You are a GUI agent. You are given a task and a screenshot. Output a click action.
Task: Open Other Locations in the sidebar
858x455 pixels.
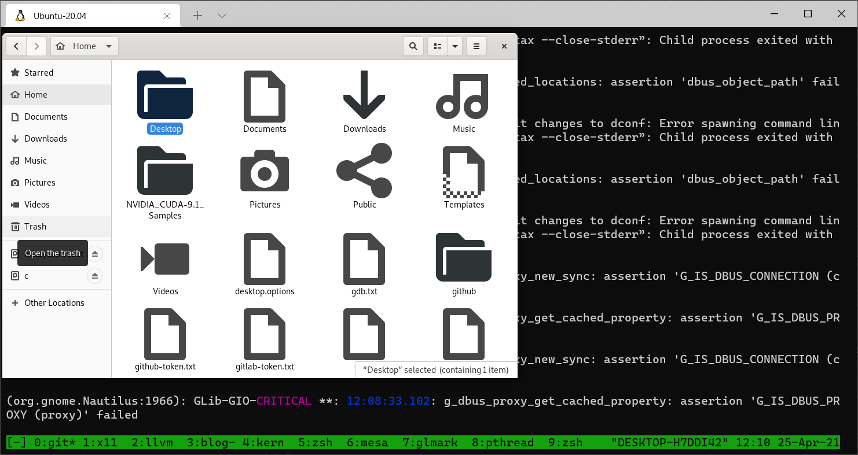pyautogui.click(x=57, y=303)
